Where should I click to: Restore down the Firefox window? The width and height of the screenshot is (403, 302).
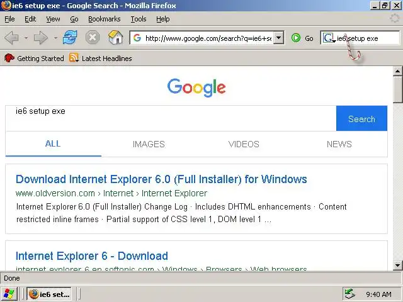pyautogui.click(x=385, y=6)
